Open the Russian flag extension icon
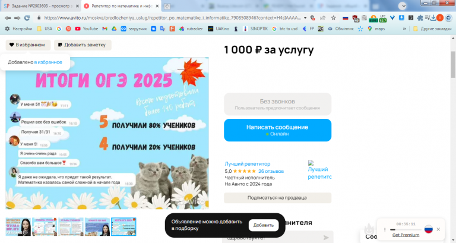Screen dimensions: 456x243 tap(346, 18)
